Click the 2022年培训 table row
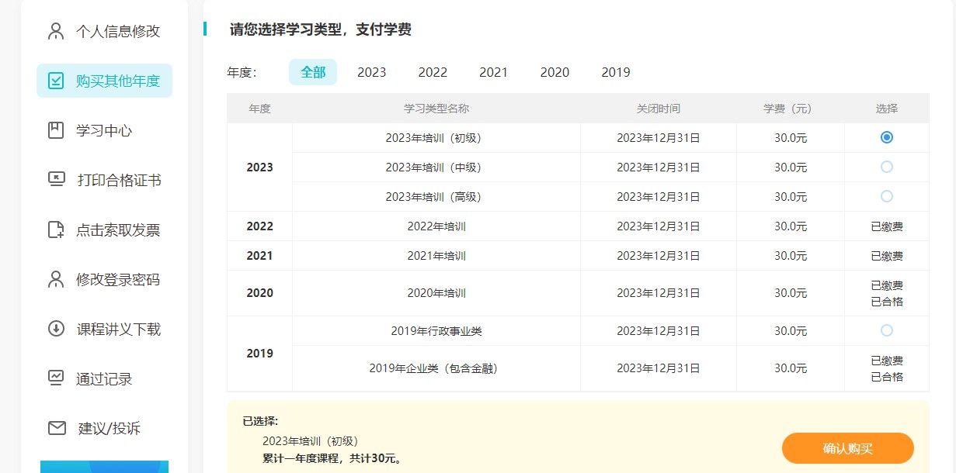Viewport: 956px width, 473px height. click(x=436, y=226)
